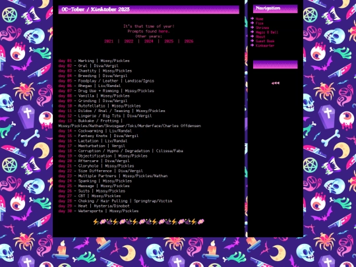
Task: Open the day 17 entry link
Action: click(65, 146)
